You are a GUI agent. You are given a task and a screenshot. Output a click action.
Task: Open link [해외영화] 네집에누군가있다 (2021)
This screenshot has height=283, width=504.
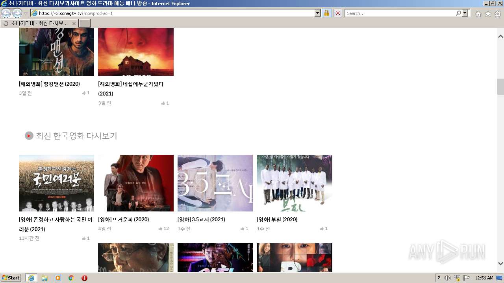pos(131,89)
